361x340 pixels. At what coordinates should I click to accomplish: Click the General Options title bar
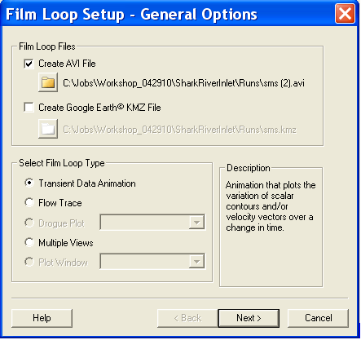(x=169, y=14)
